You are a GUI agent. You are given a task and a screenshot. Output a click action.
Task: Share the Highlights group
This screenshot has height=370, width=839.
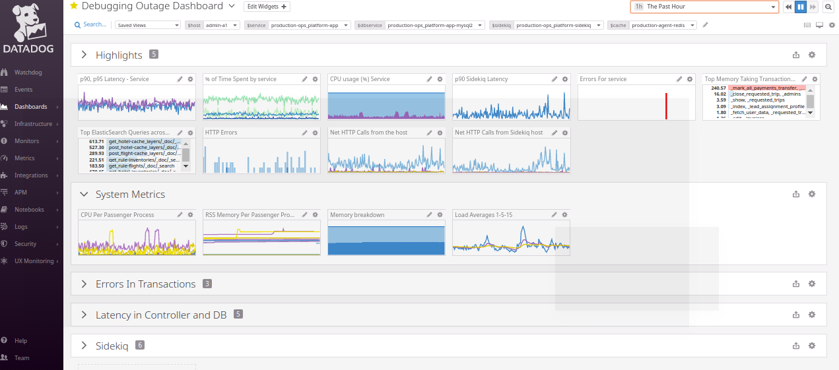click(x=796, y=55)
